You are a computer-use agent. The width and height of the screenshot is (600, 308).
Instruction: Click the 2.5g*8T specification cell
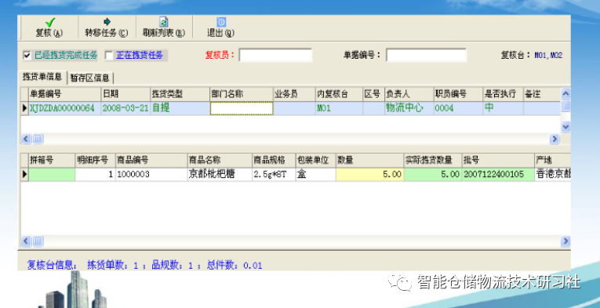[274, 174]
